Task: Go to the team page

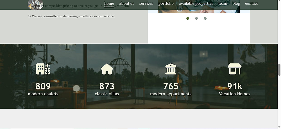Action: 223,3
